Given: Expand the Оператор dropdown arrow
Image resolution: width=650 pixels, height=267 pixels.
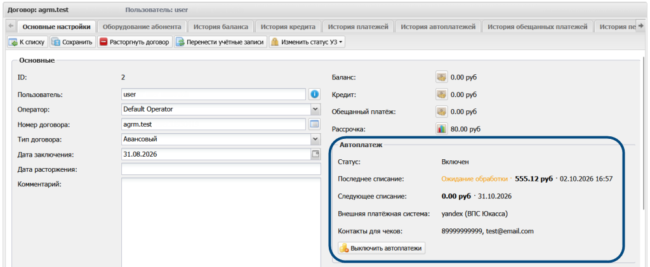Looking at the screenshot, I should coord(315,109).
